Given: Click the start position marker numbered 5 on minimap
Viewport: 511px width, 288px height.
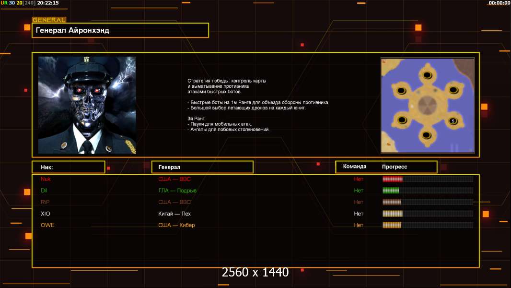Looking at the screenshot, I should pos(453,121).
